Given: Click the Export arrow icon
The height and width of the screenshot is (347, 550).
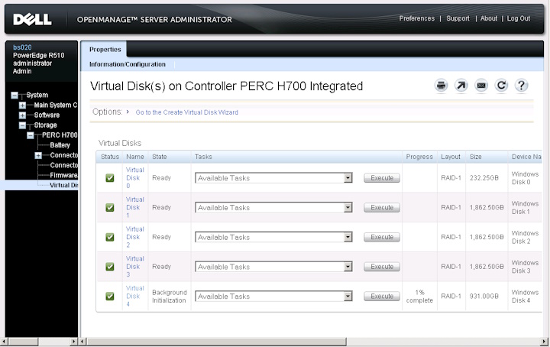Looking at the screenshot, I should click(461, 86).
